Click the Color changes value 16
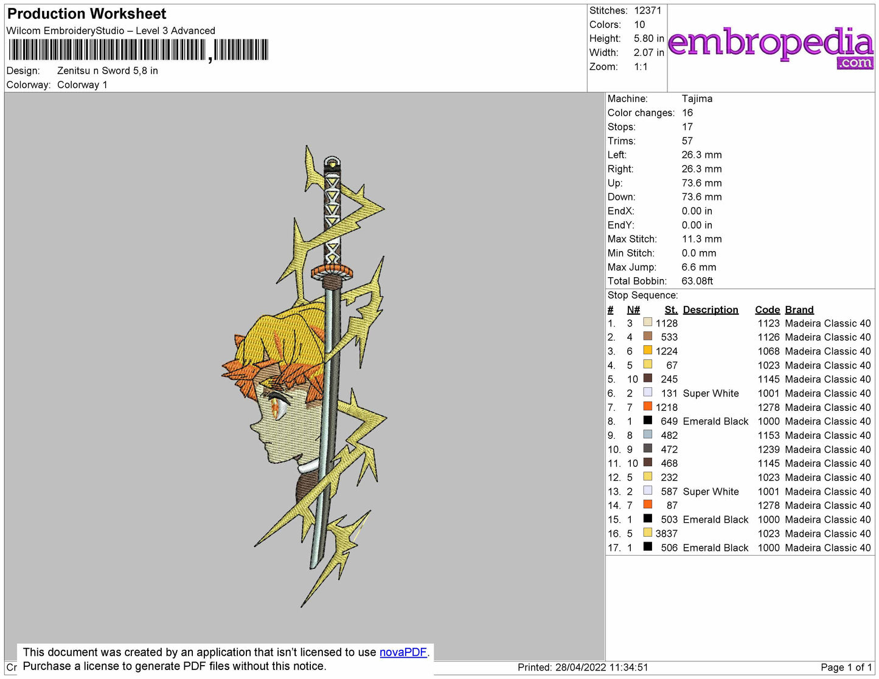The image size is (879, 679). (x=687, y=112)
